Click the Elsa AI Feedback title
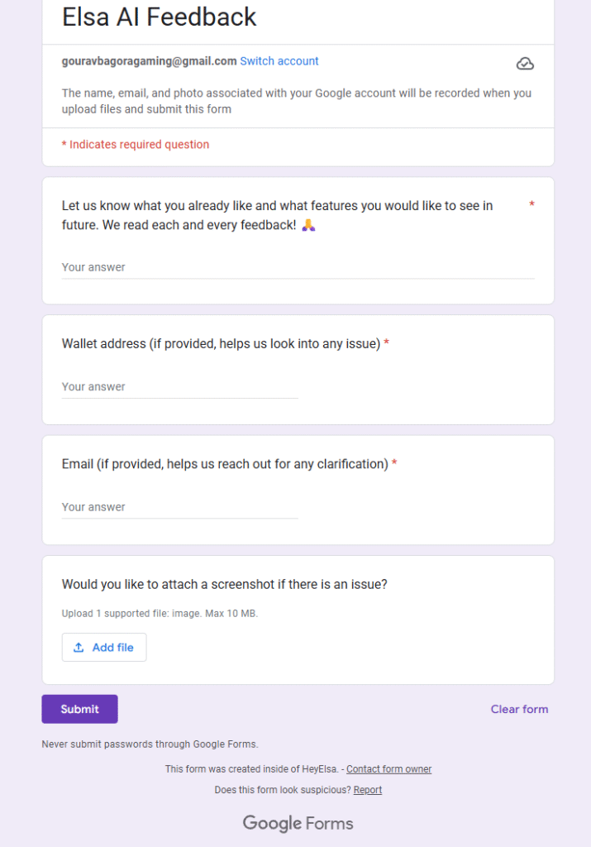 (160, 17)
